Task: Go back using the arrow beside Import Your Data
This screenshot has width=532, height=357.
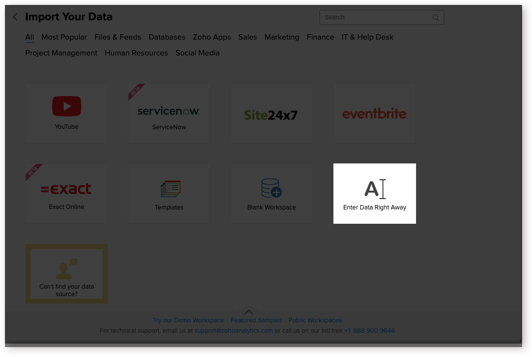Action: [x=15, y=17]
